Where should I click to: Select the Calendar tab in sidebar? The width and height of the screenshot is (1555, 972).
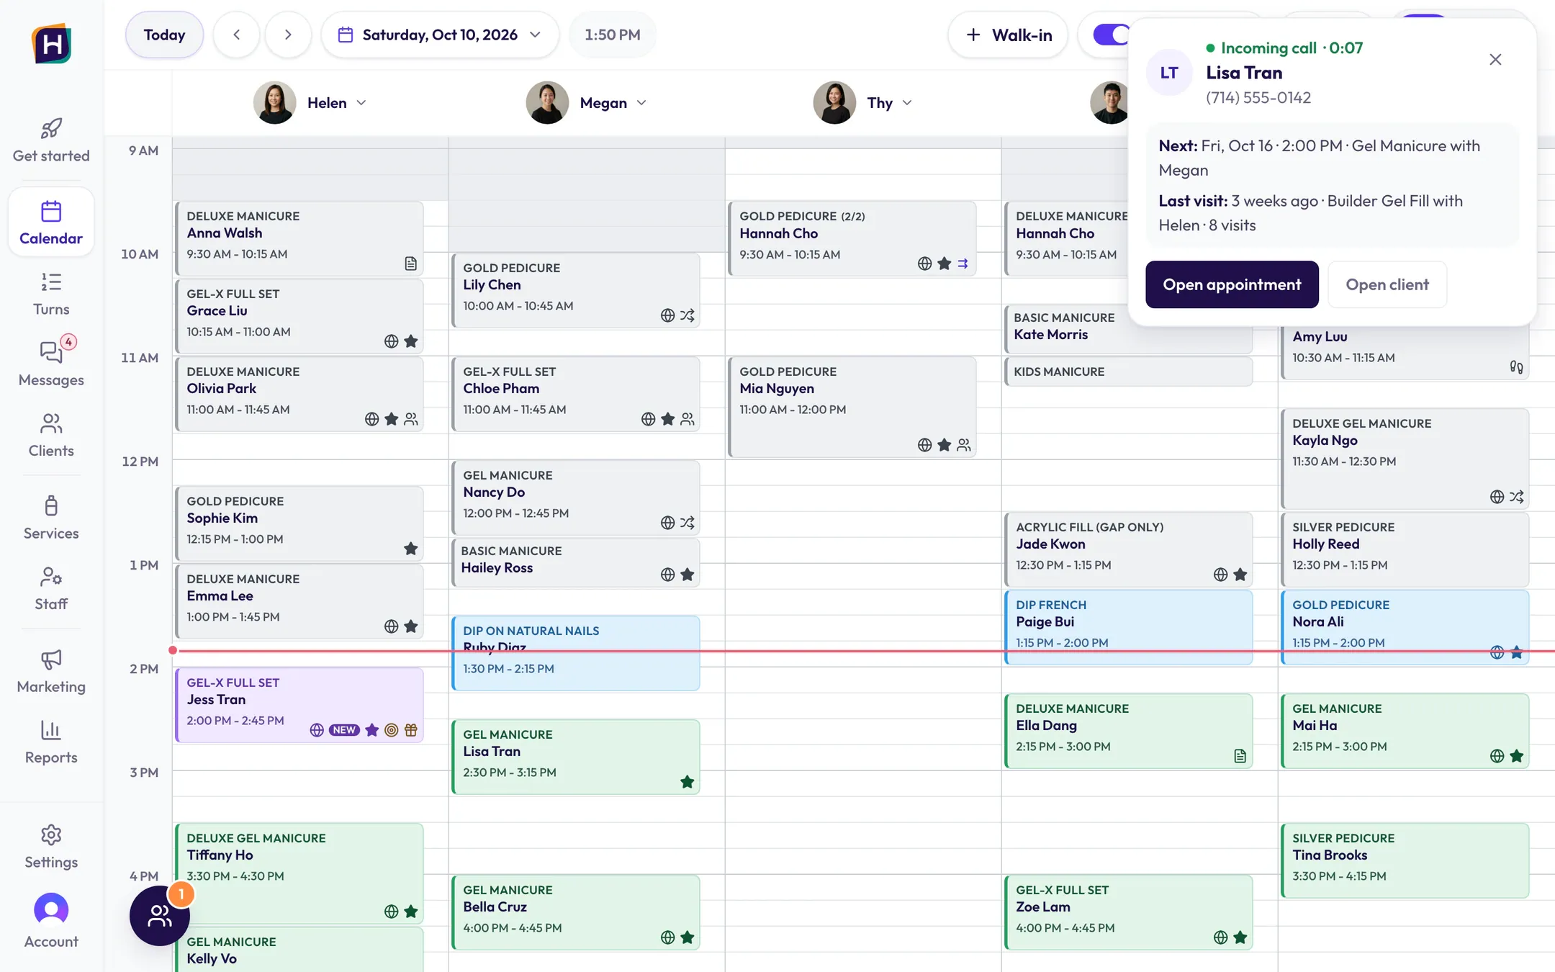[51, 222]
